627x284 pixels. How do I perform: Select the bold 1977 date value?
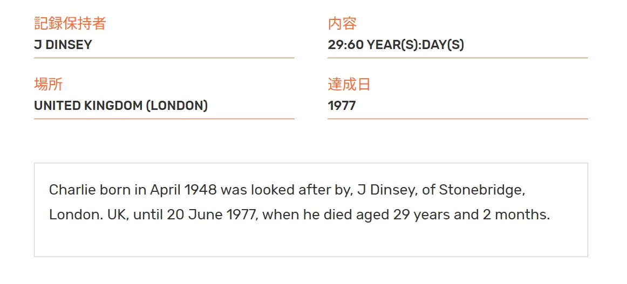tap(342, 106)
